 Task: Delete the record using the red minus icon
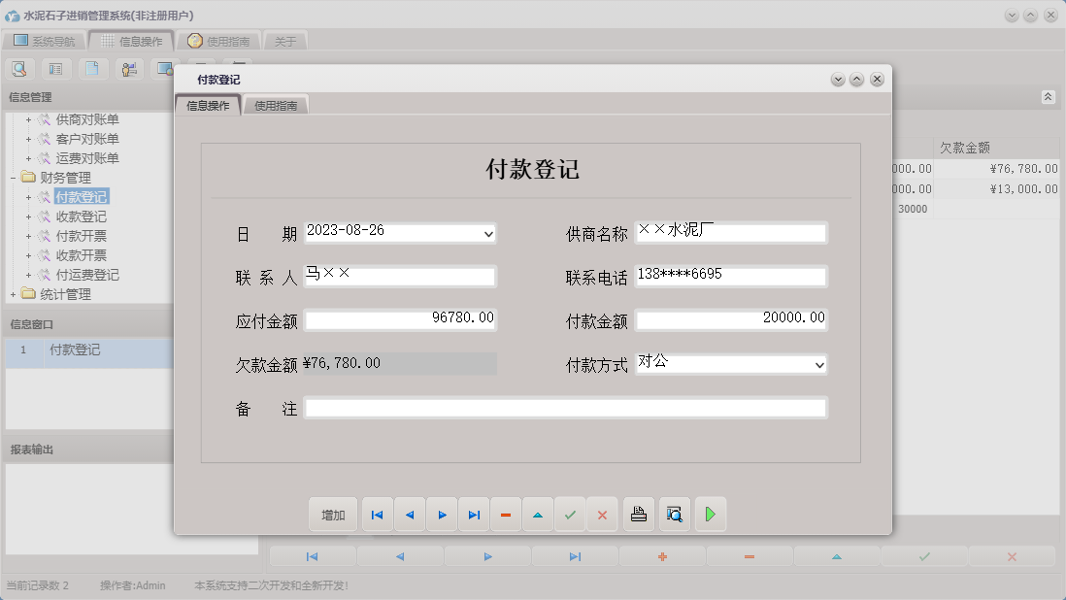[x=506, y=514]
